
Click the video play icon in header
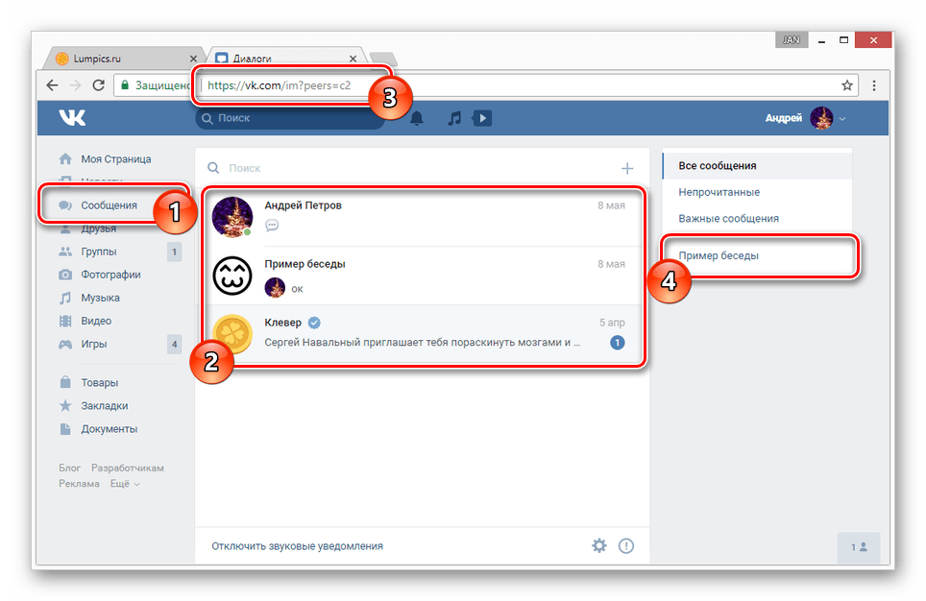482,118
